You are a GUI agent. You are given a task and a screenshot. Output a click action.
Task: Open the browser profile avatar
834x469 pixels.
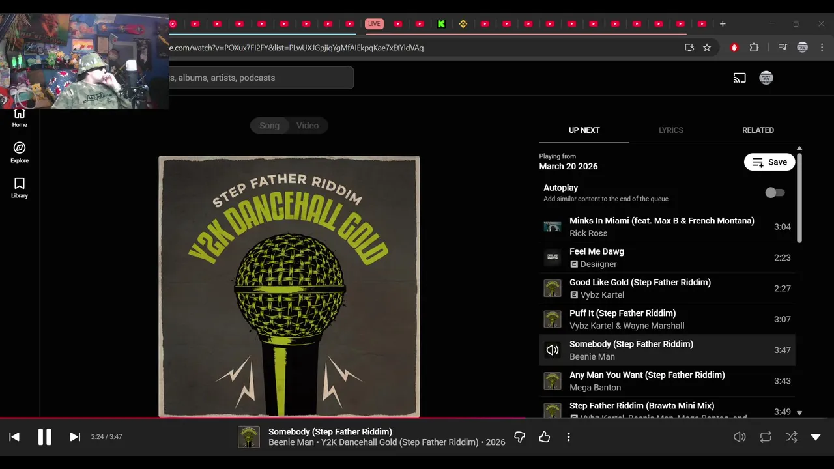803,48
